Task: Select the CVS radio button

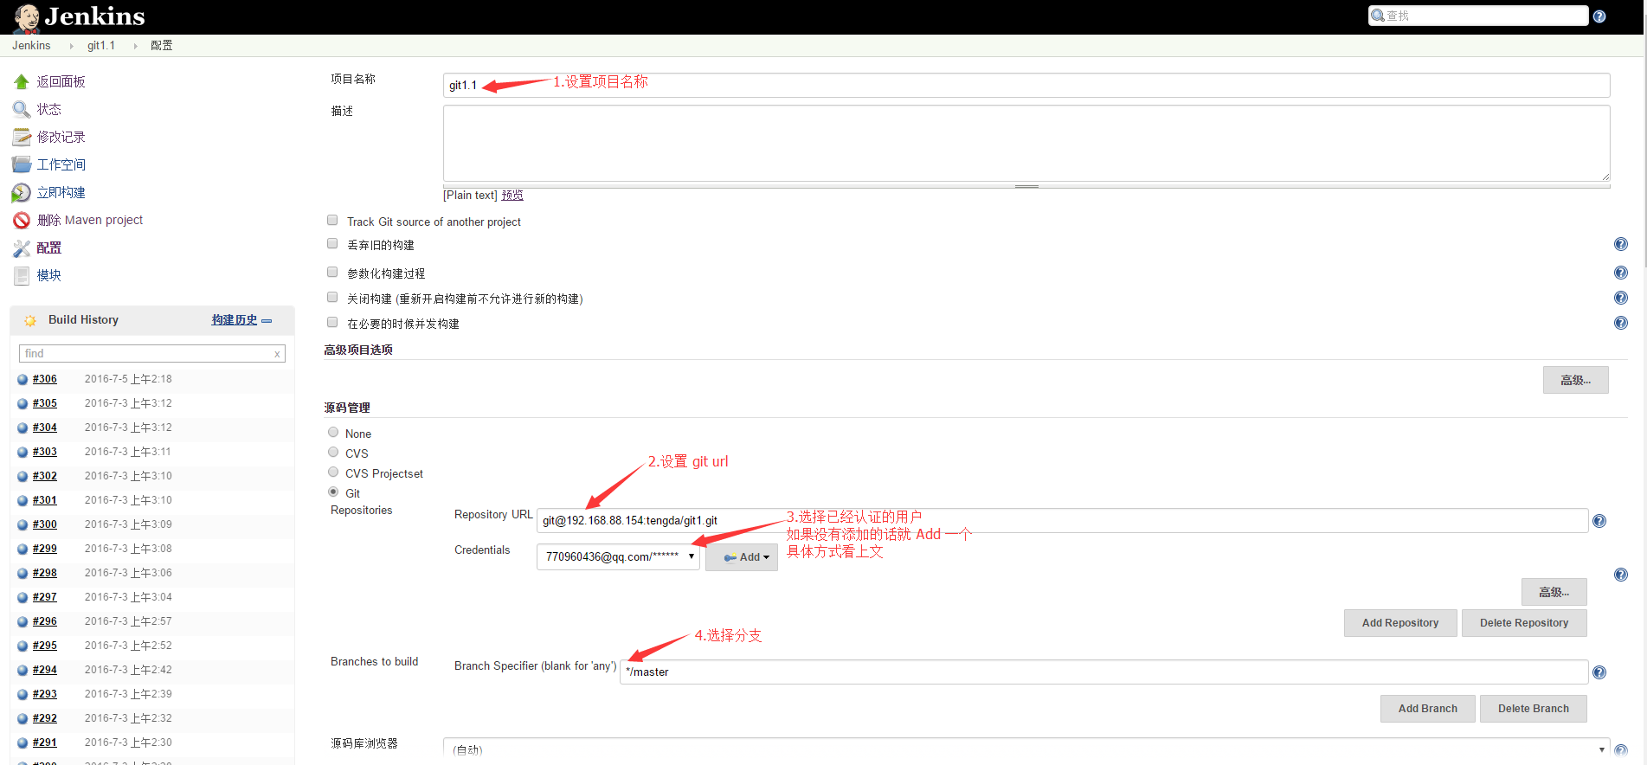Action: [333, 452]
